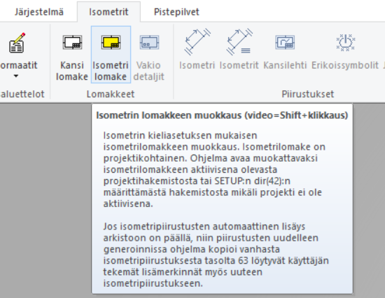
Task: Expand the Formaatit dropdown arrow
Action: pyautogui.click(x=15, y=76)
